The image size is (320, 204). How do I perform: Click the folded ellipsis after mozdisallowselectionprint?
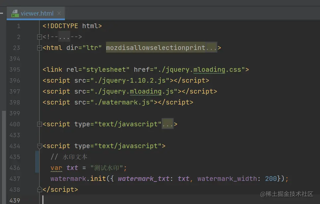[211, 48]
